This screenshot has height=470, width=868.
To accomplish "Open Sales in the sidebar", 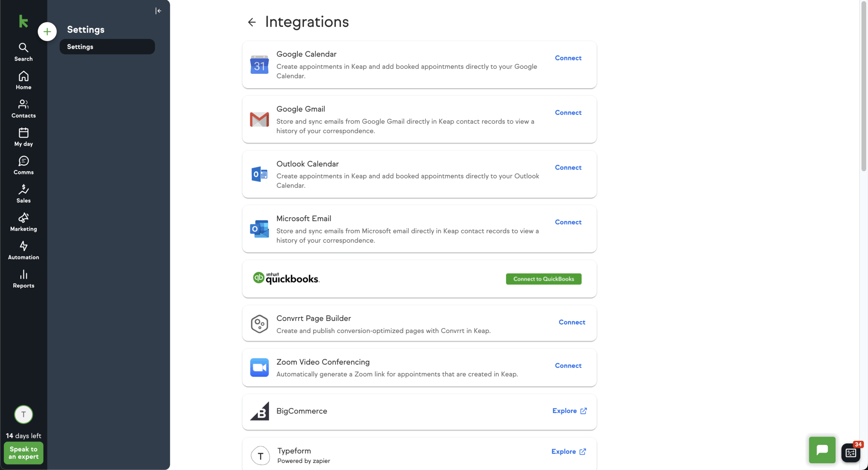I will 23,194.
